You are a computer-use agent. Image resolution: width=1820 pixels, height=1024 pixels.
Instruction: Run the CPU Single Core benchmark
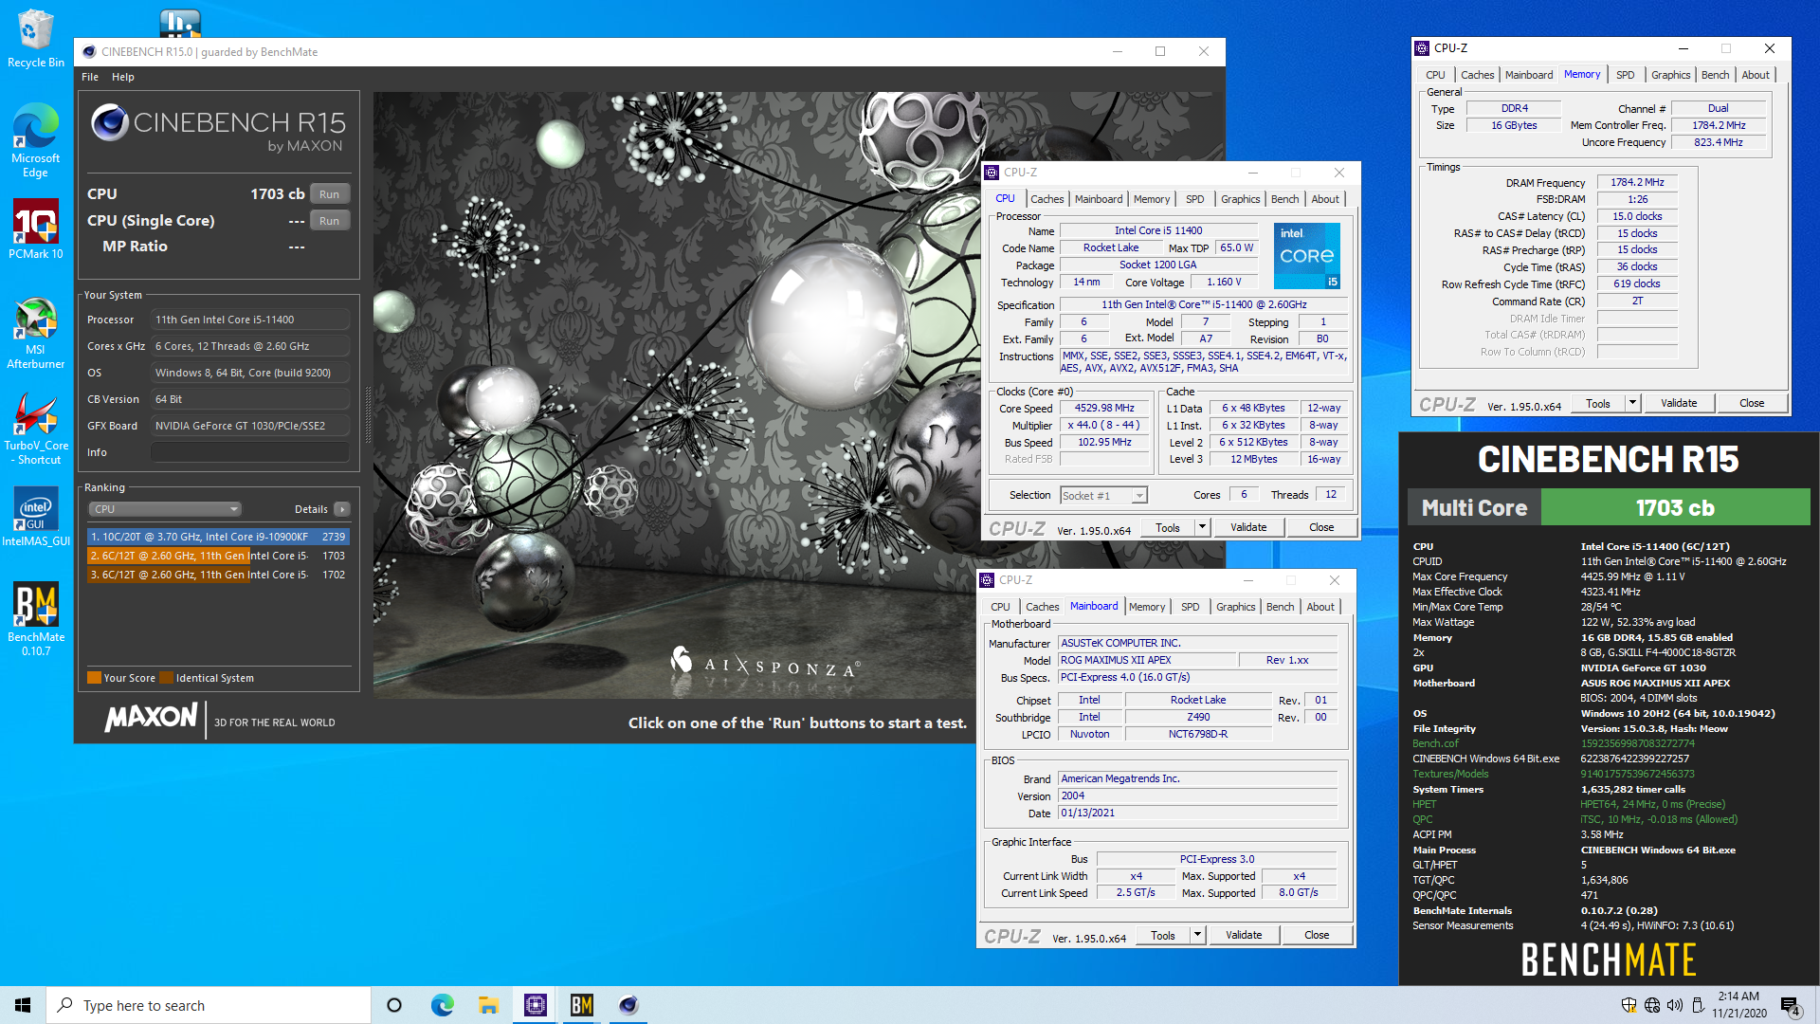329,221
